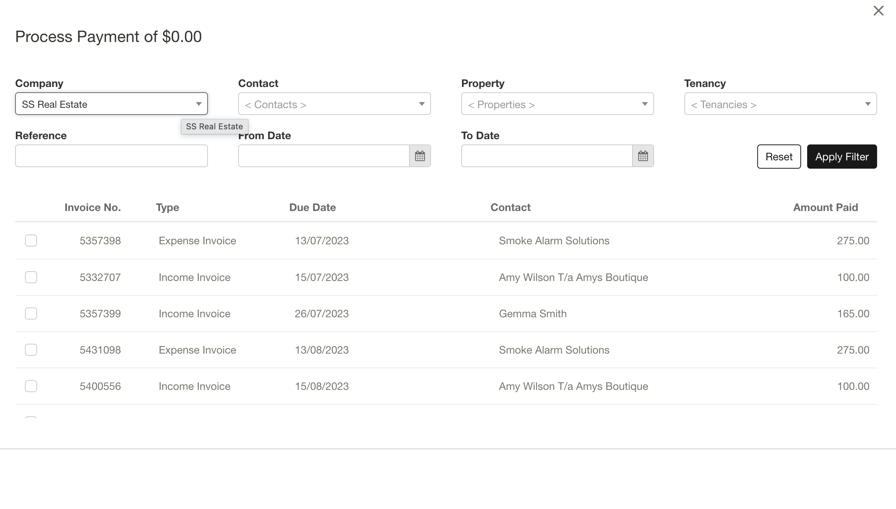The height and width of the screenshot is (509, 896).
Task: Click the Reference input field
Action: (x=111, y=156)
